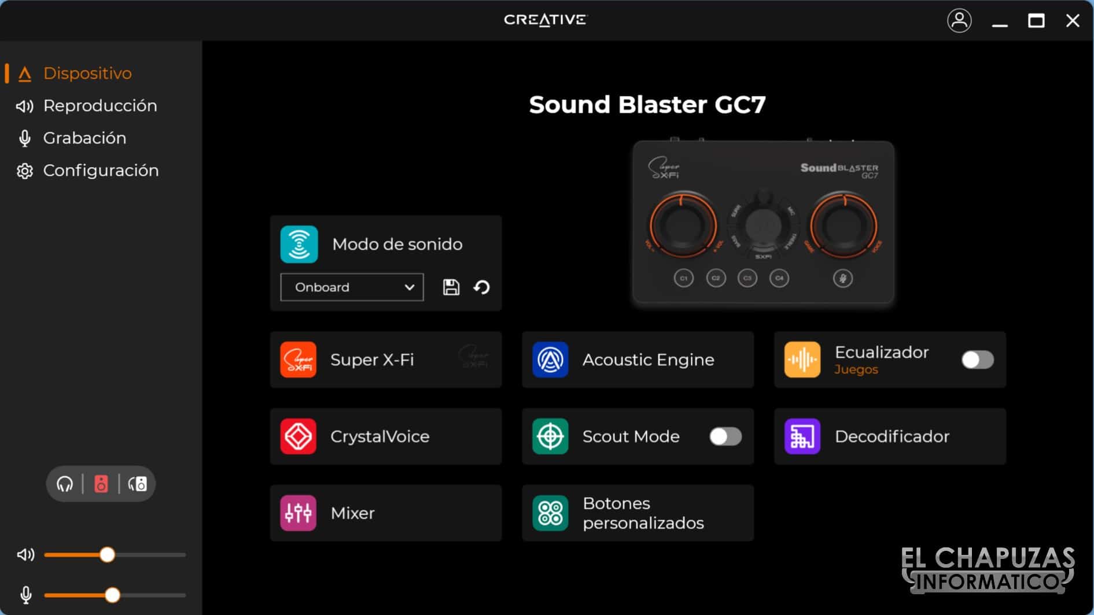Screen dimensions: 1094x615
Task: Reset the sound mode settings
Action: coord(481,287)
